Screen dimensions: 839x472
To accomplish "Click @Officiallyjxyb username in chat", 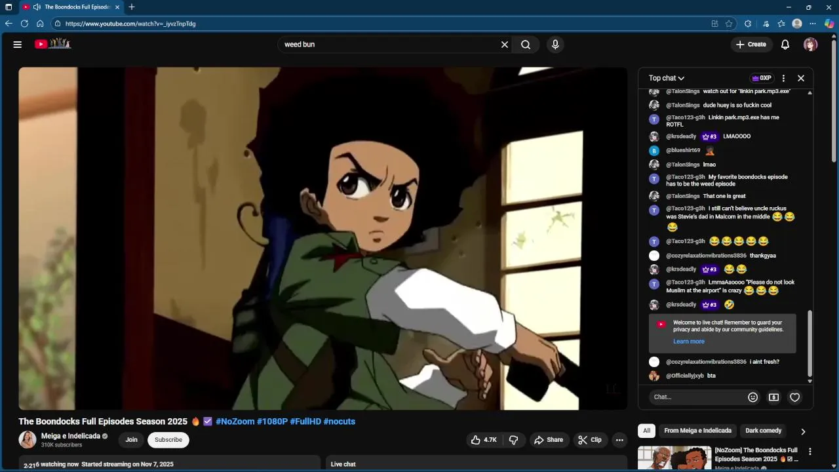I will tap(684, 376).
